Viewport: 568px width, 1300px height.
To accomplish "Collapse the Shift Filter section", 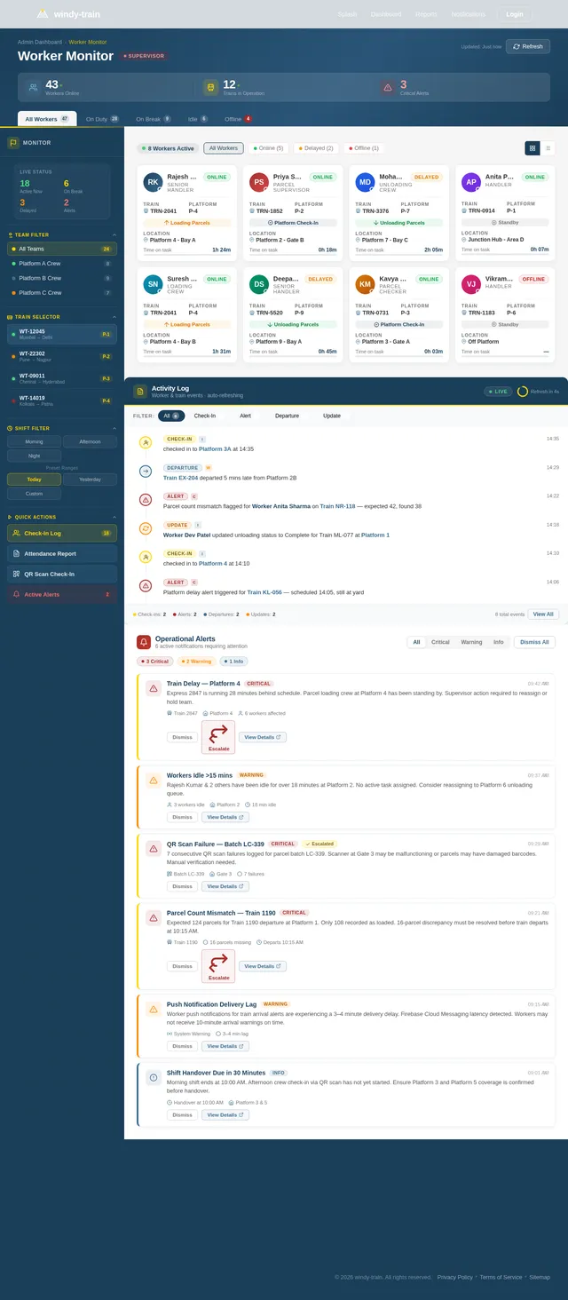I will point(114,428).
